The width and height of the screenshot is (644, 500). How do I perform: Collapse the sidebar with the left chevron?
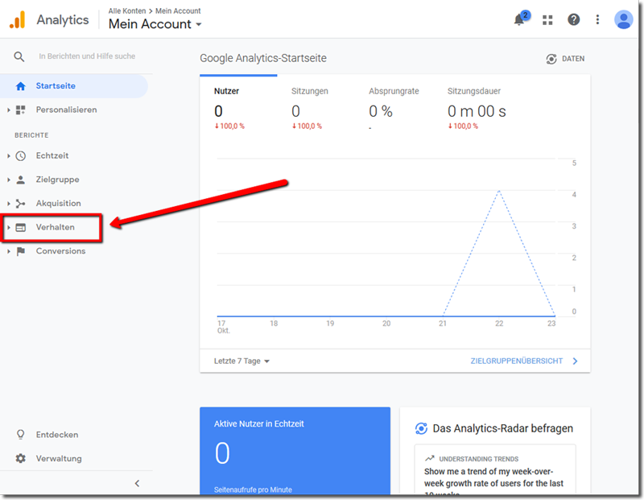(137, 483)
